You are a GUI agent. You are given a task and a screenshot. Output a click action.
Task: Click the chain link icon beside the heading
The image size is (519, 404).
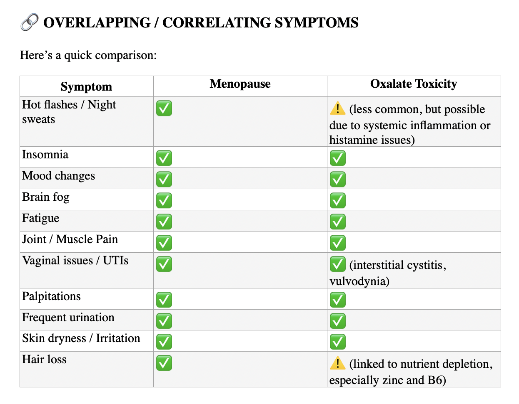coord(30,22)
